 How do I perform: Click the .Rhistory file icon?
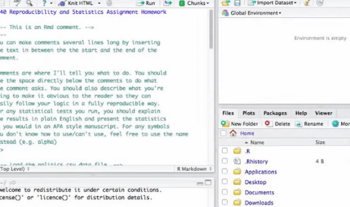(237, 161)
